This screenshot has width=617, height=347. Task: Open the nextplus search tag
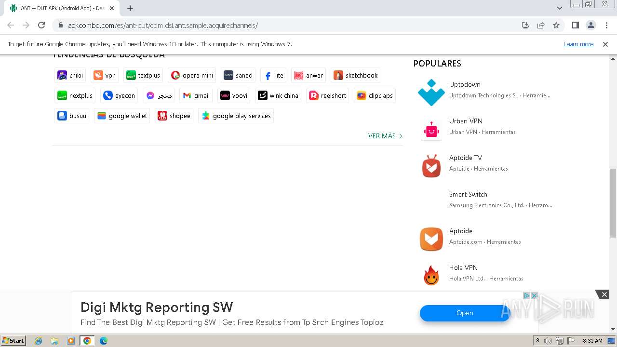point(75,95)
